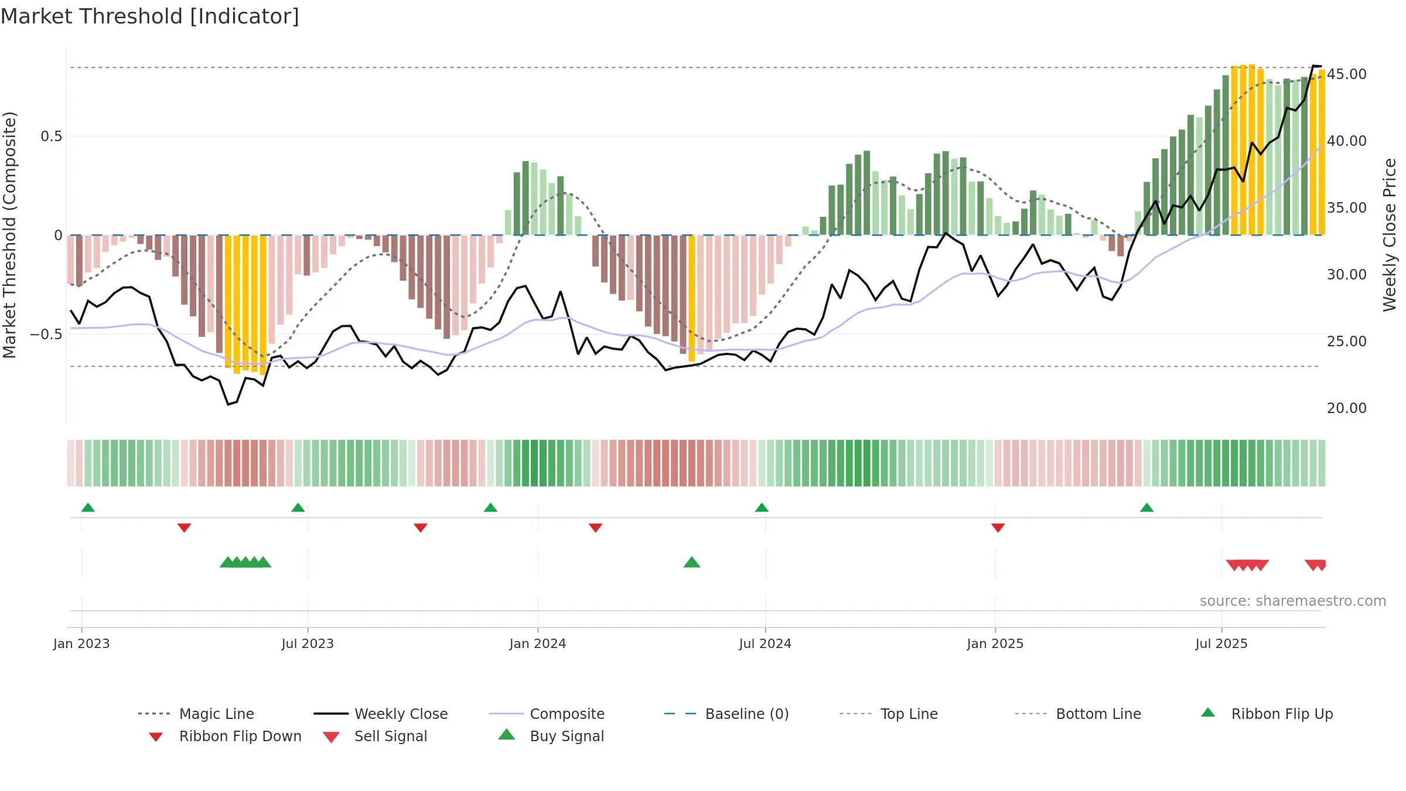Toggle the Composite legend entry
The height and width of the screenshot is (791, 1406).
point(547,714)
